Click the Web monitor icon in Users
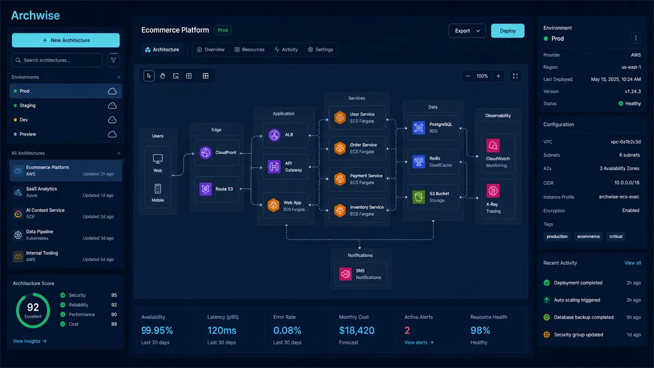The height and width of the screenshot is (368, 654). (158, 159)
